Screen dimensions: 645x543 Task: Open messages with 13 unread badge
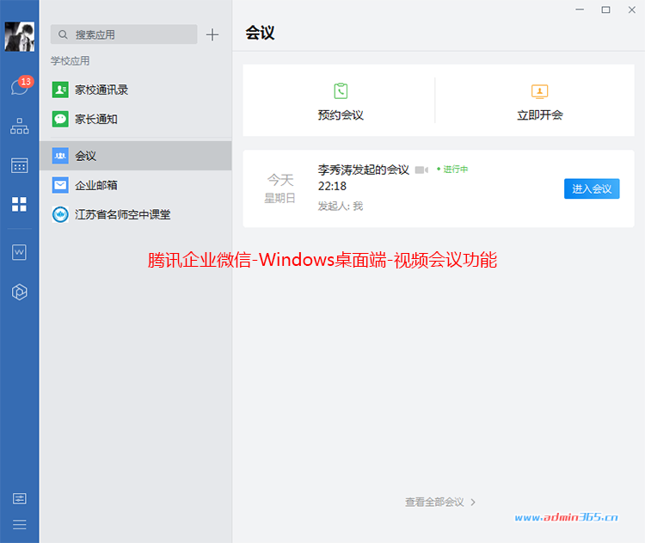[x=21, y=86]
